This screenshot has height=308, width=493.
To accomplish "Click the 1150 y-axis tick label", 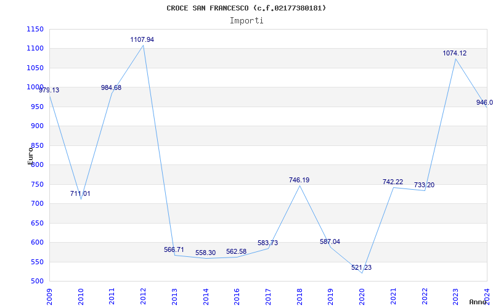I will [35, 29].
